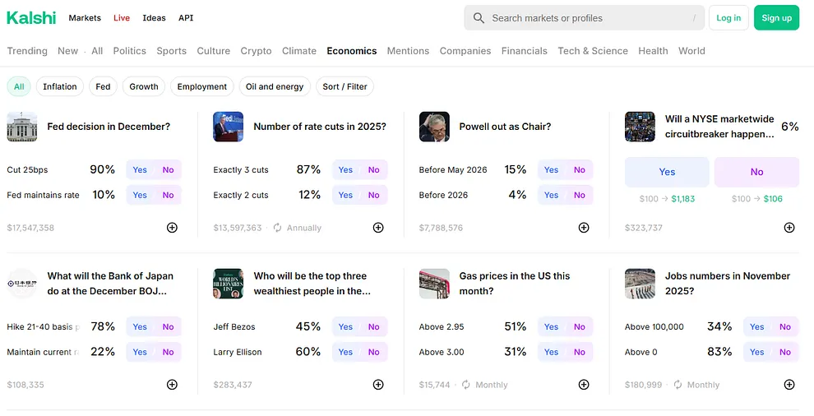Filter by Inflation category chip
Image resolution: width=814 pixels, height=416 pixels.
[60, 86]
